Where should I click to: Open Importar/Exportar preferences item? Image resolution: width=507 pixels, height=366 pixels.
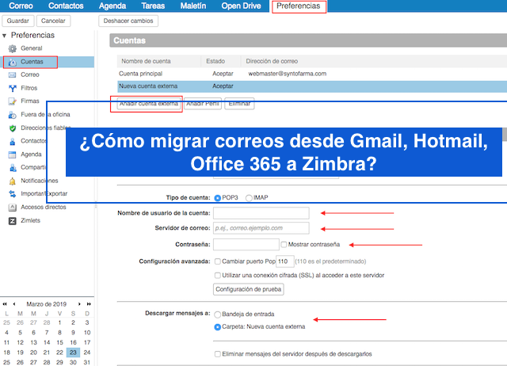point(44,193)
